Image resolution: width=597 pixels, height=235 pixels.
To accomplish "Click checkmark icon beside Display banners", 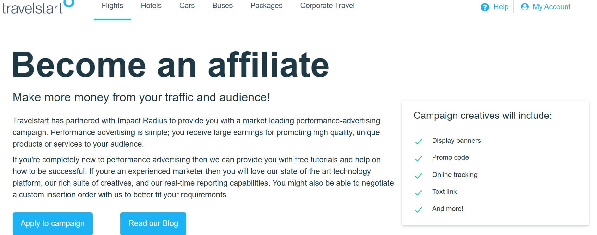I will pos(419,142).
